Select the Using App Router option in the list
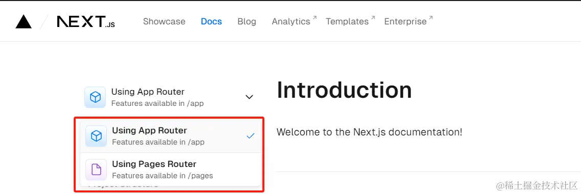Screen dimensions: 581x194 click(171, 136)
